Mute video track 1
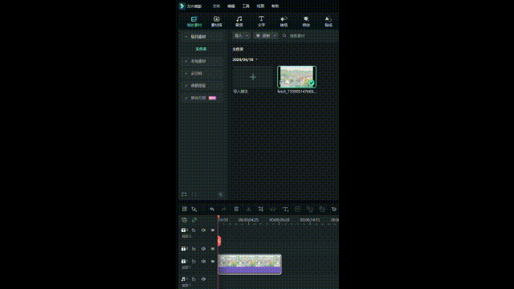 coord(203,262)
